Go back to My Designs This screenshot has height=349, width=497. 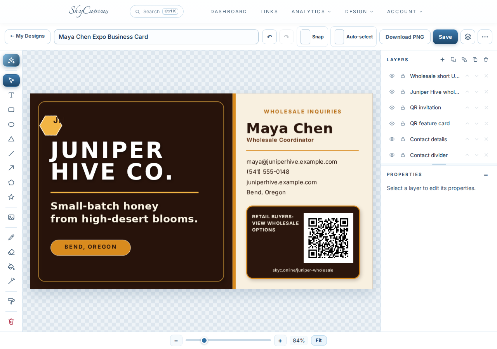click(x=28, y=36)
